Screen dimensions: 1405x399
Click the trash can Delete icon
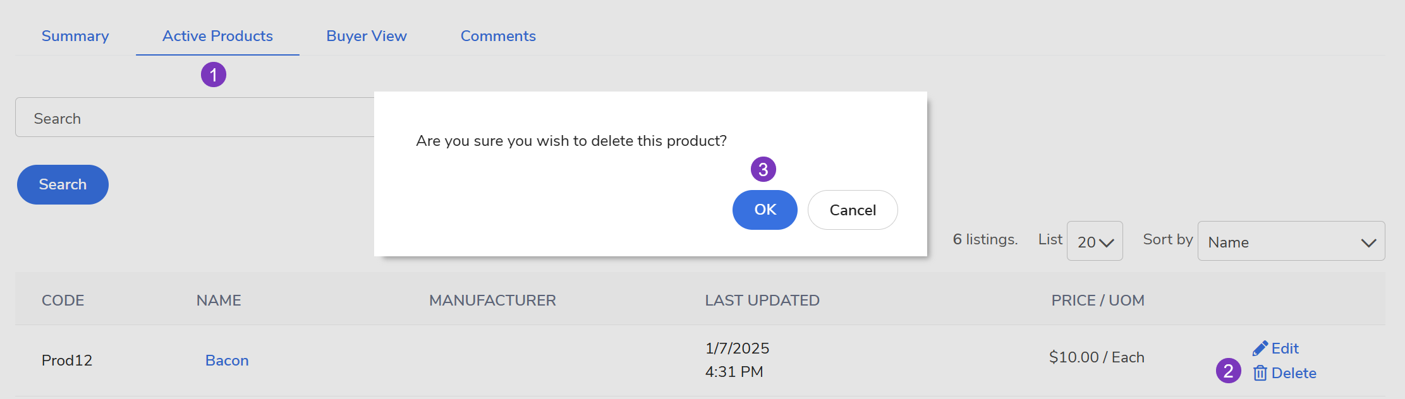pyautogui.click(x=1260, y=373)
